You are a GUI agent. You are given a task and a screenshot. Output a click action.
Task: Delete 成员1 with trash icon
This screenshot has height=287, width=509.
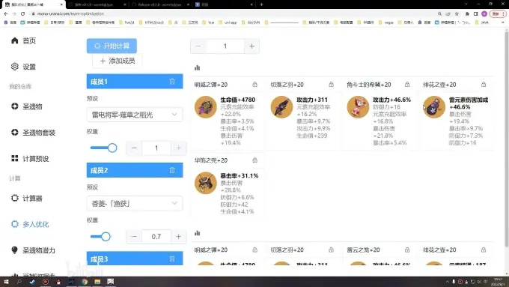click(172, 82)
